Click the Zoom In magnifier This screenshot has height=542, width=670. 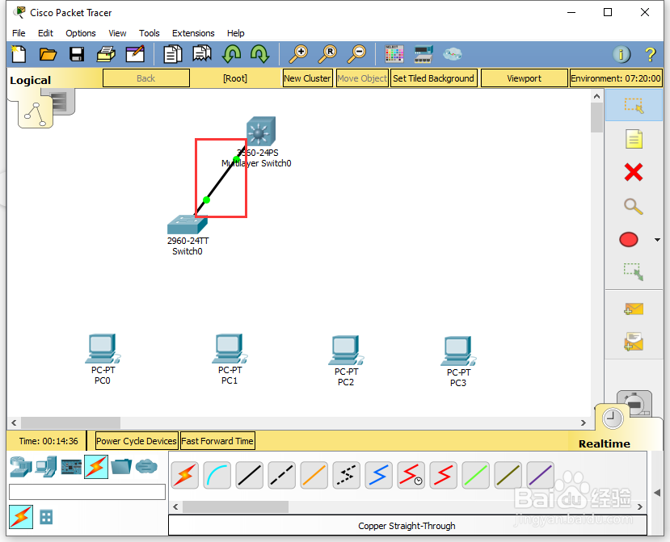coord(298,54)
